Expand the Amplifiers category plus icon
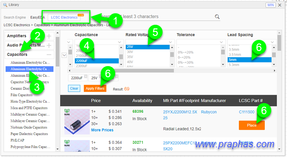This screenshot has width=287, height=157. pyautogui.click(x=49, y=36)
